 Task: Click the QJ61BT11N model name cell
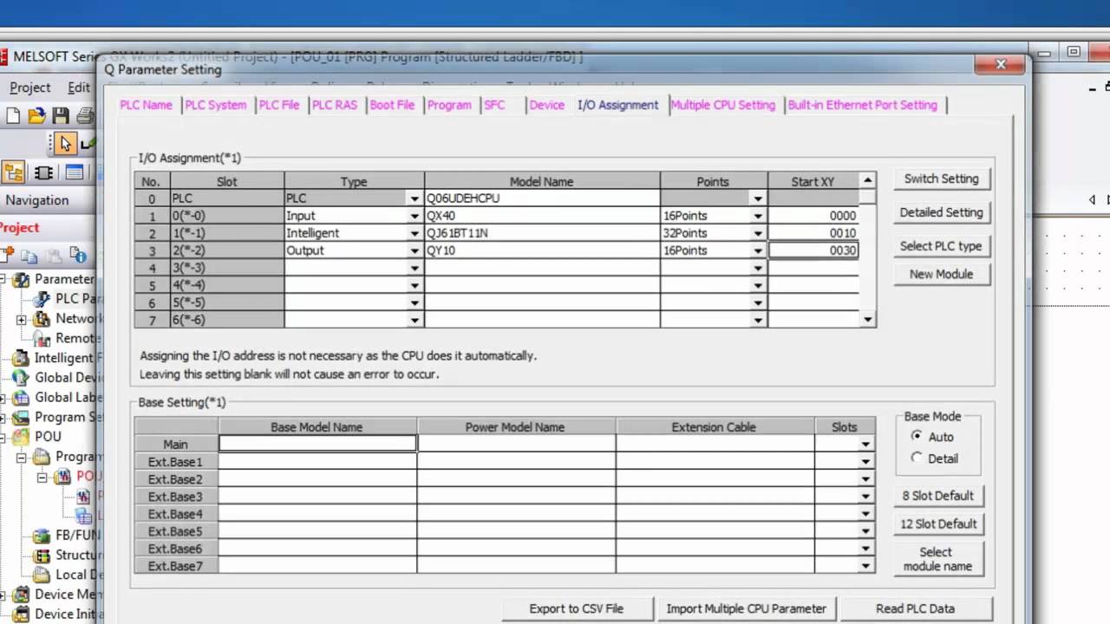point(542,233)
